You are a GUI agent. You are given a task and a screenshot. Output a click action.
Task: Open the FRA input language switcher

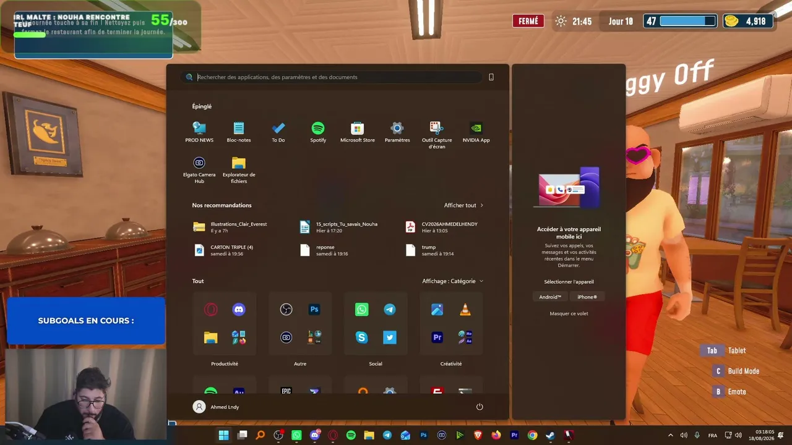click(x=713, y=435)
